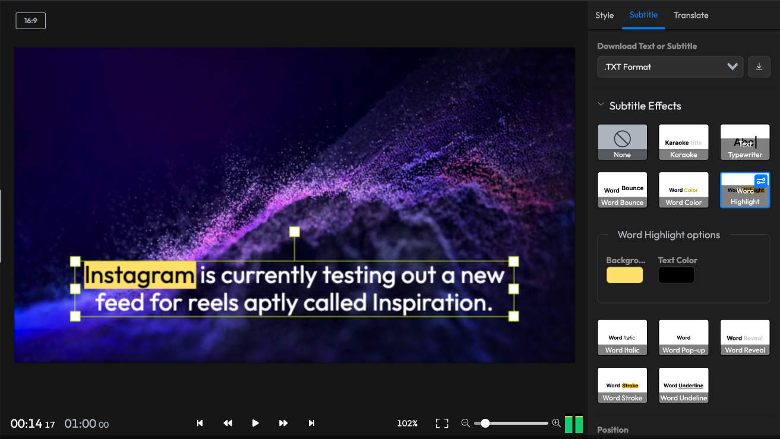Skip to the end of the video
780x439 pixels.
[311, 423]
